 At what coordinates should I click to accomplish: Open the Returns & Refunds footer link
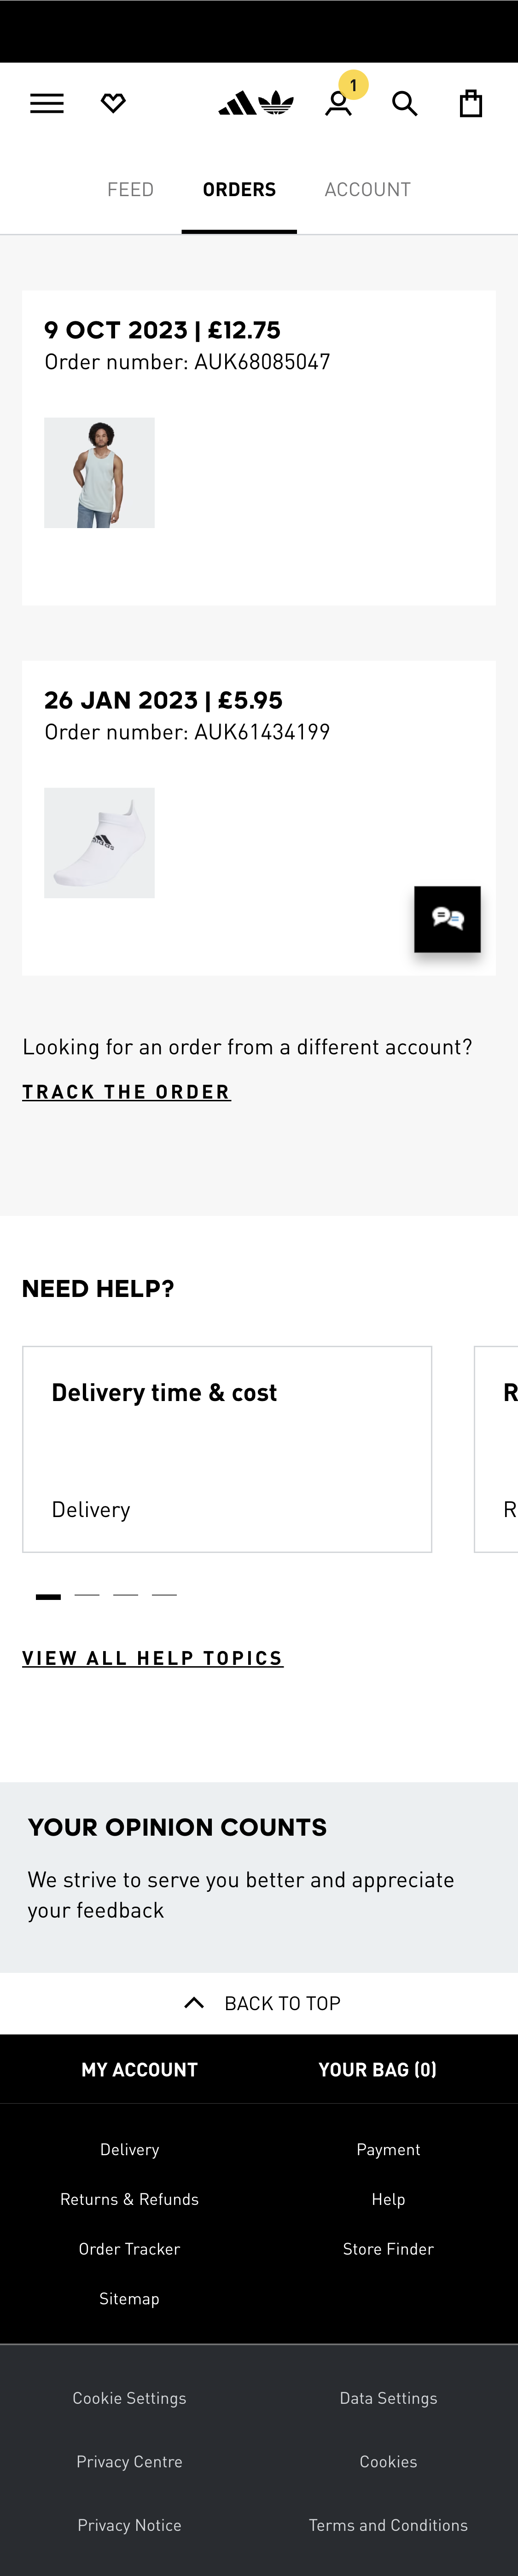[129, 2199]
